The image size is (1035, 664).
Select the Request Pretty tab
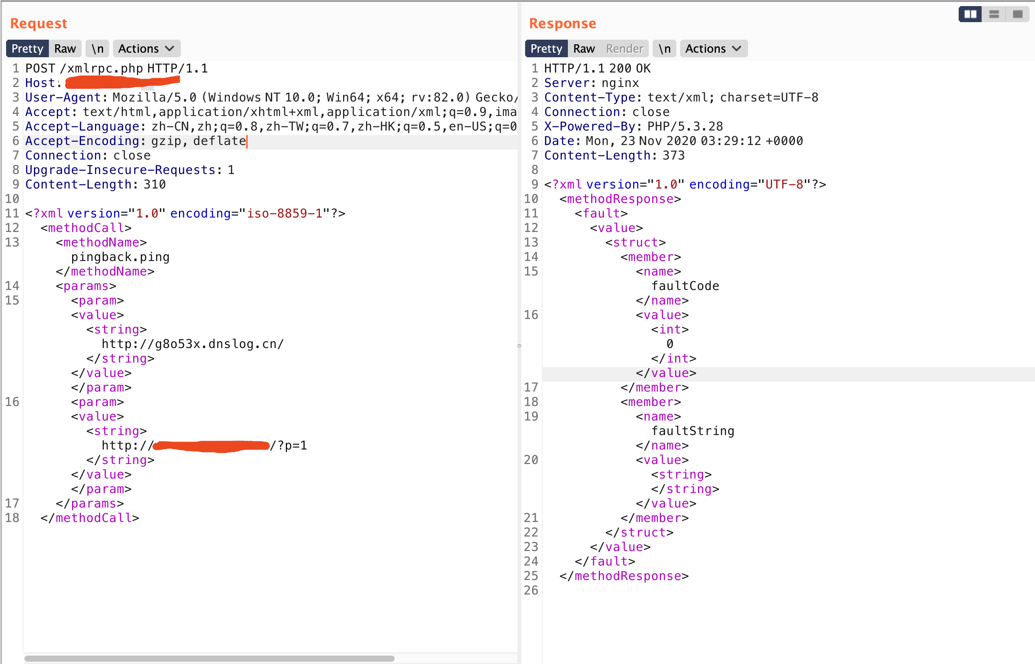(x=27, y=49)
